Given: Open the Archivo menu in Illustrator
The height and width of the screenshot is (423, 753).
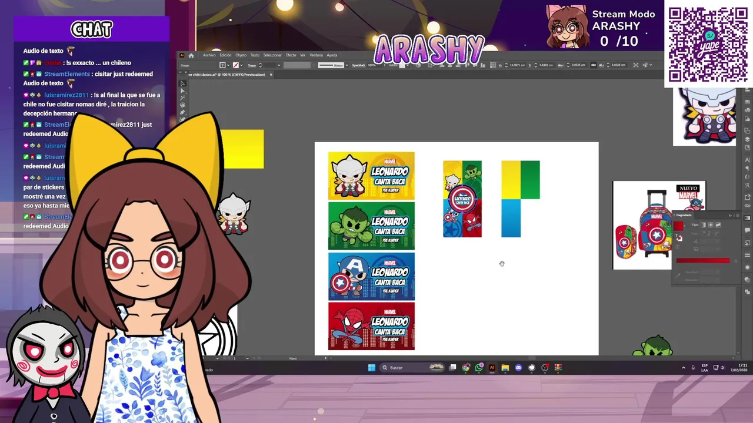Looking at the screenshot, I should [x=209, y=55].
